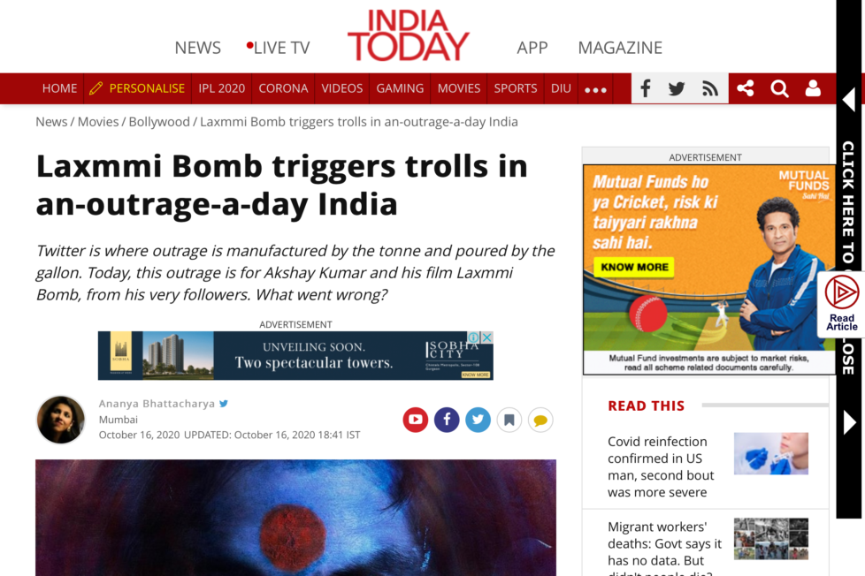This screenshot has width=865, height=576.
Task: Open the user profile icon
Action: [x=813, y=88]
